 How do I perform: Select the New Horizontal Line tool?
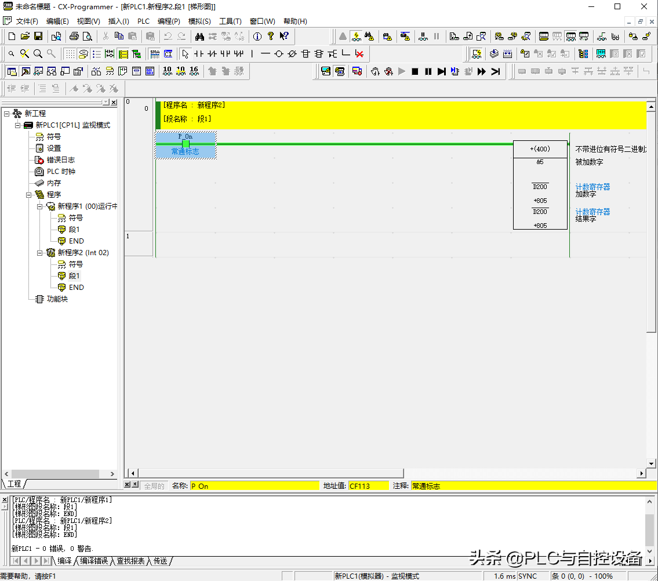(x=265, y=54)
